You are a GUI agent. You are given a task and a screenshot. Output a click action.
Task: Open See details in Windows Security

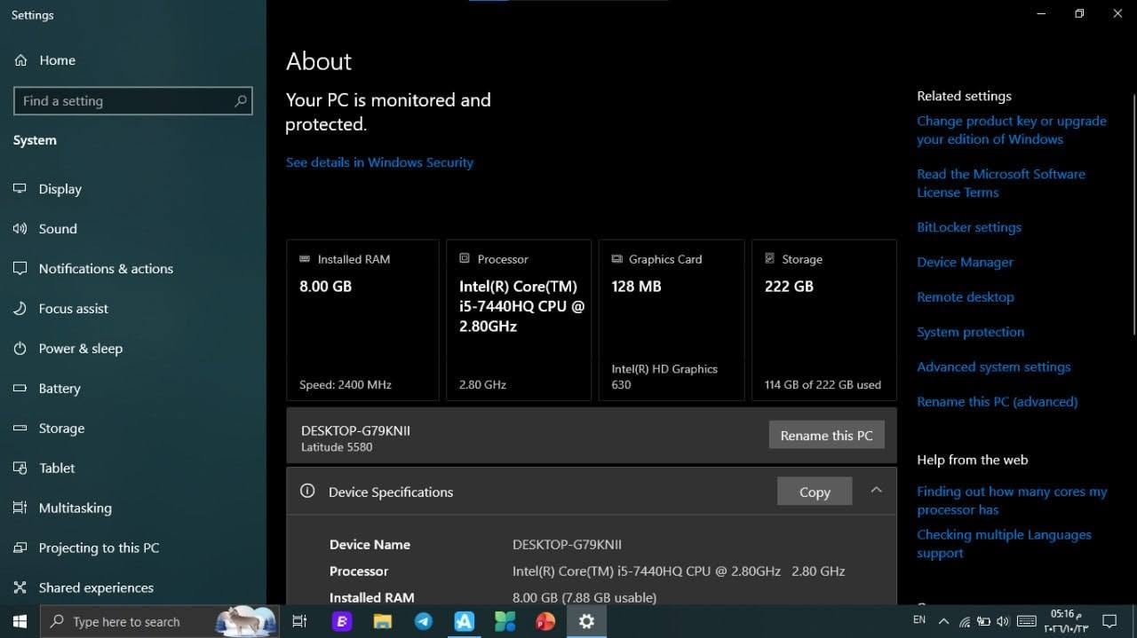379,162
